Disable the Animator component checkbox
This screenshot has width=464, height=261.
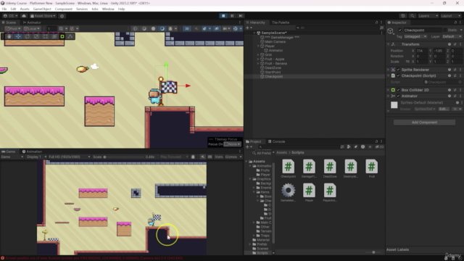(398, 96)
